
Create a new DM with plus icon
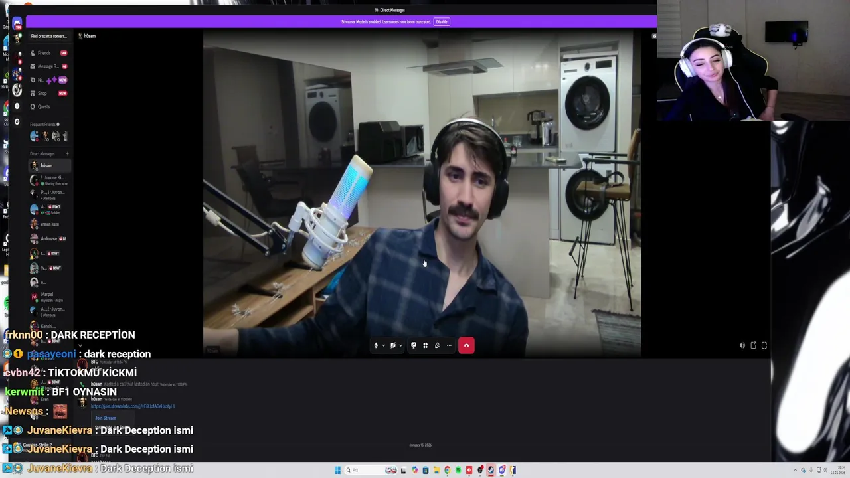(67, 154)
